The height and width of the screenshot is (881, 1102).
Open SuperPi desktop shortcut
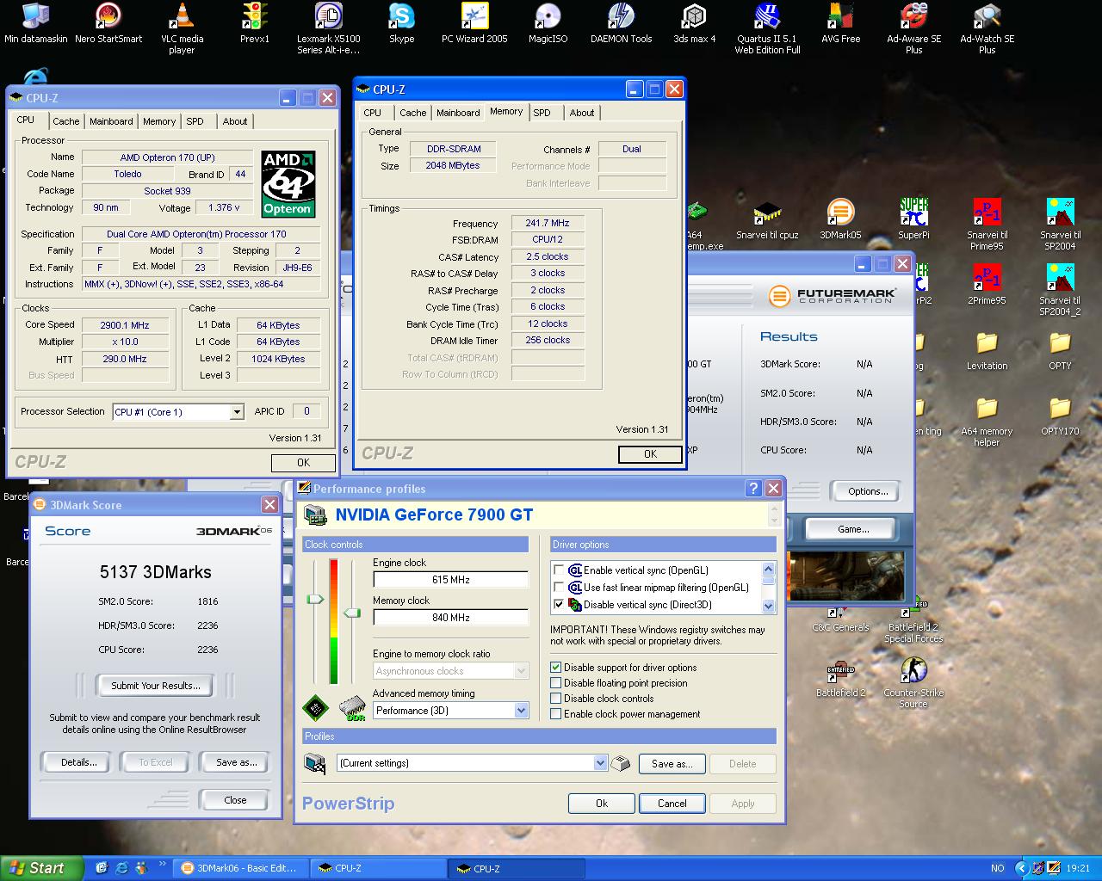pyautogui.click(x=913, y=219)
